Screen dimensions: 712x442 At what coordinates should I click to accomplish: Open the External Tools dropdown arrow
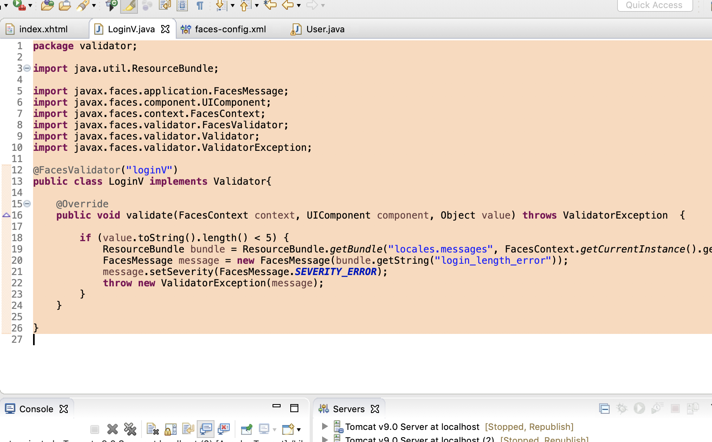(x=30, y=6)
